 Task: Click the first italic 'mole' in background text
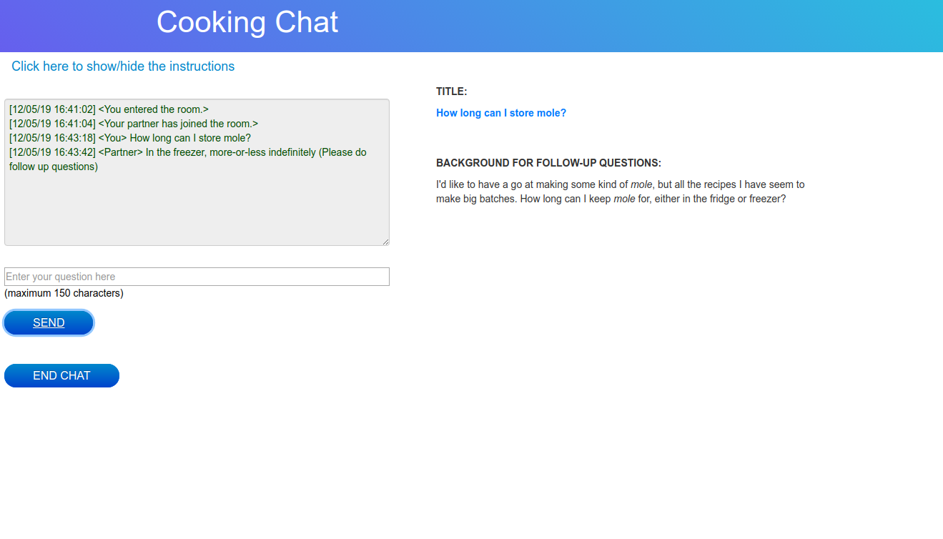click(641, 184)
